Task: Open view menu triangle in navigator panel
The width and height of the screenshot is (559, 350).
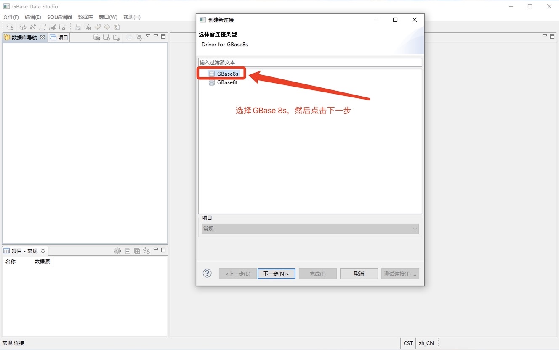Action: 148,36
